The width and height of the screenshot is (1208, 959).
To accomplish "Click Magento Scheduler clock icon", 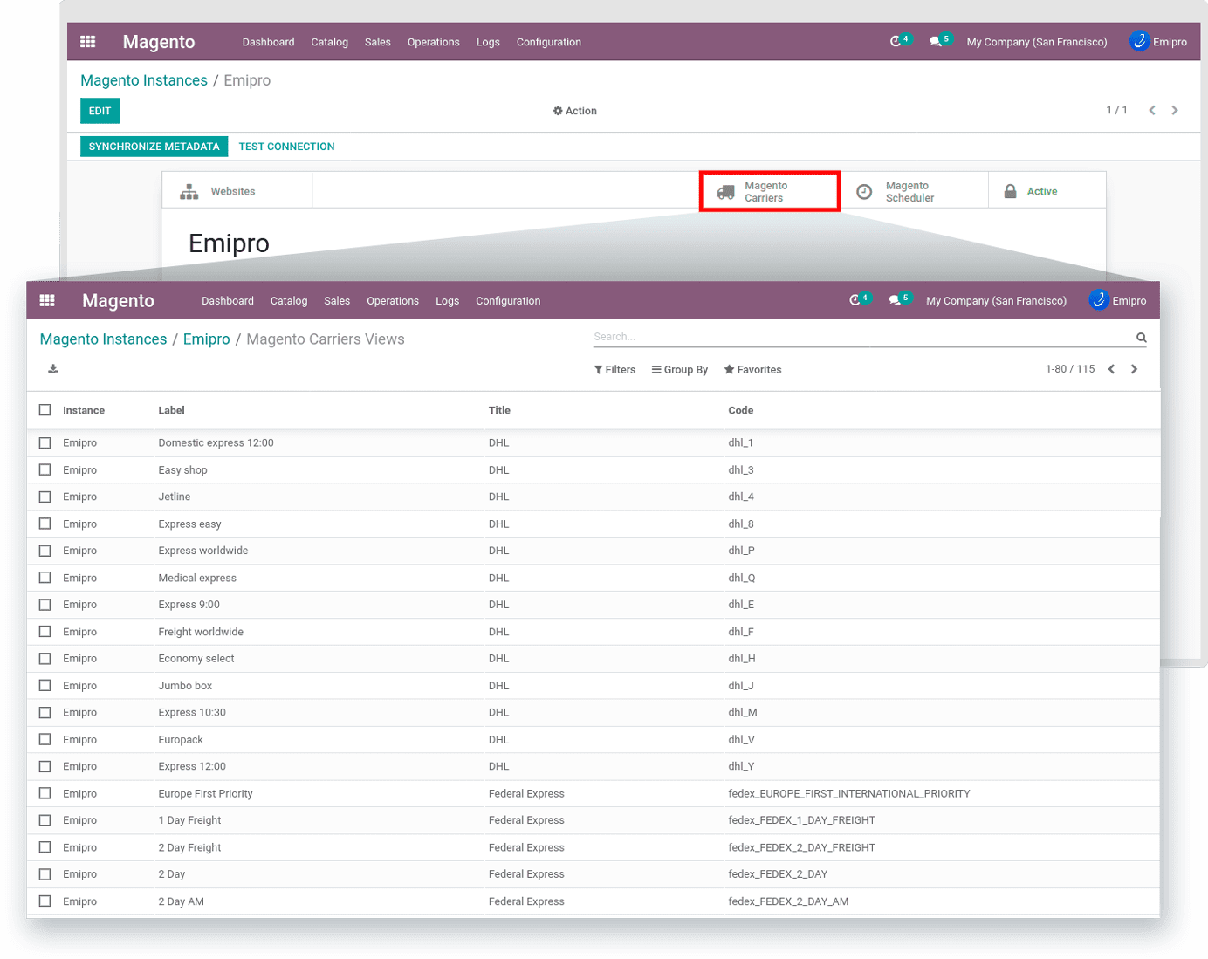I will tap(864, 192).
